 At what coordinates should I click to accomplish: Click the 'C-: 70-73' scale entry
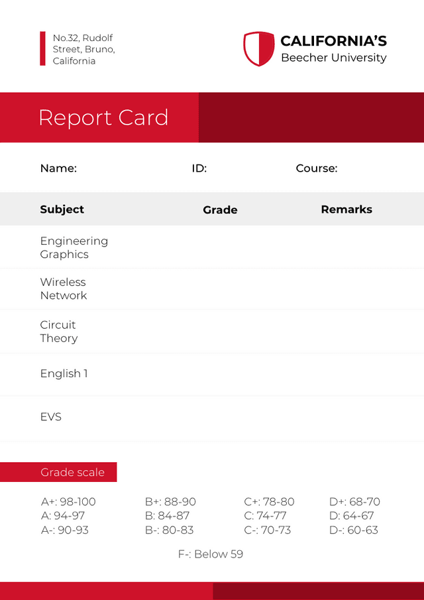coord(267,530)
